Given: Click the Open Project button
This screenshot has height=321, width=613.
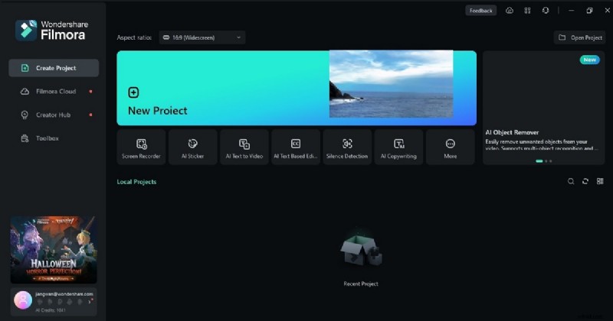Looking at the screenshot, I should (580, 37).
